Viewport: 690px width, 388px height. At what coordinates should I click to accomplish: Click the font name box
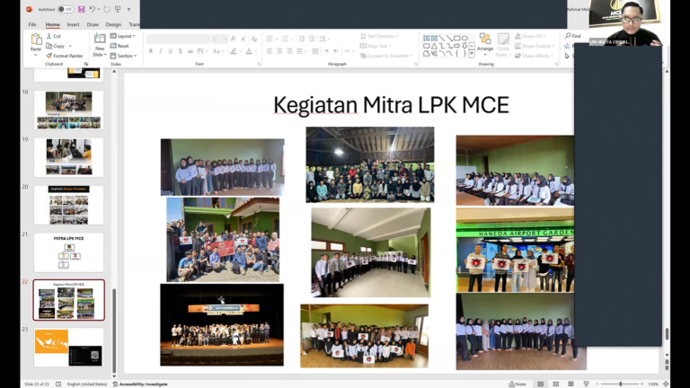click(x=176, y=40)
